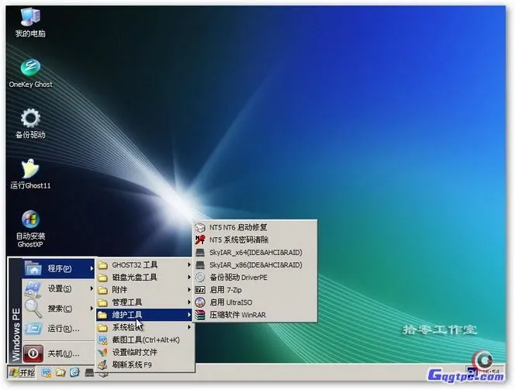Click the 设置(S) icon in the start menu

pyautogui.click(x=33, y=289)
